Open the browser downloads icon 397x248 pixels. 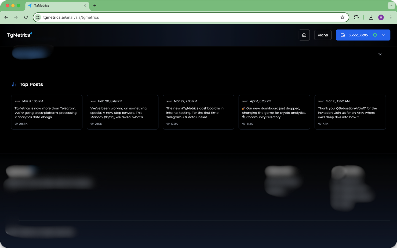click(x=371, y=17)
